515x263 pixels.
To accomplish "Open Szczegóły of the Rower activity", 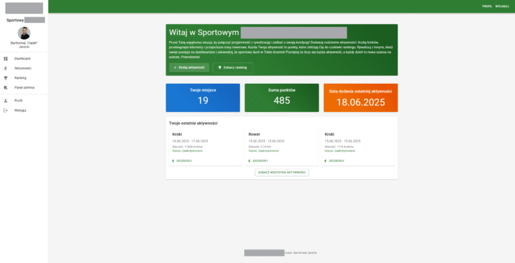I will [x=258, y=161].
